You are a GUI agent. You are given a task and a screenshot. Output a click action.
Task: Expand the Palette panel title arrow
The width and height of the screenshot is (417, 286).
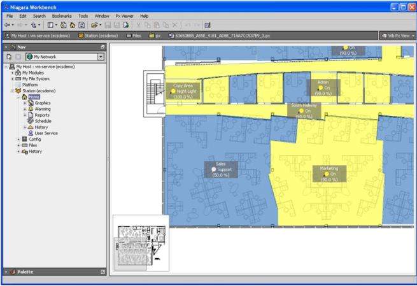(x=6, y=272)
